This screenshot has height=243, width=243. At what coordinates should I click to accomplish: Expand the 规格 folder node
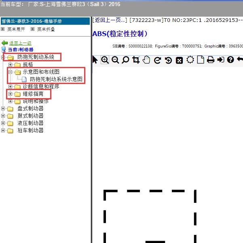pyautogui.click(x=10, y=65)
